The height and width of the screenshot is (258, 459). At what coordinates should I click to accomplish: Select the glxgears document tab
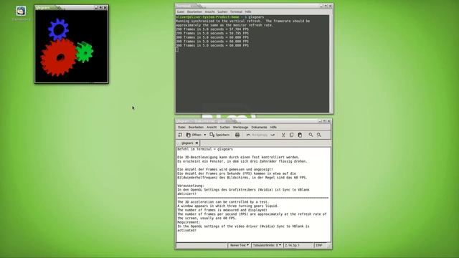coord(187,143)
